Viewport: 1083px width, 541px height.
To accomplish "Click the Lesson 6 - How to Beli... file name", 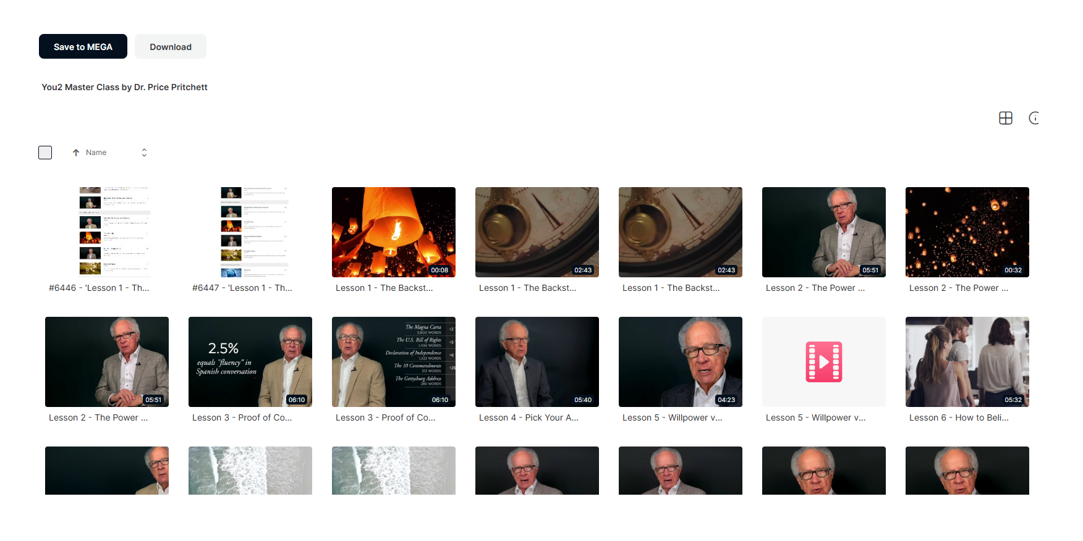I will pos(959,417).
